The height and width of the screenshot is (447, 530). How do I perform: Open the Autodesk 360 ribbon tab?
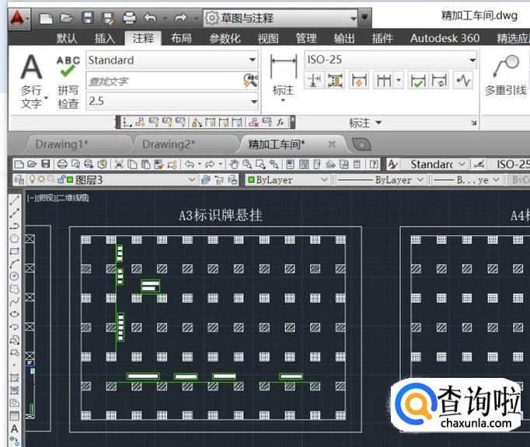pyautogui.click(x=445, y=38)
